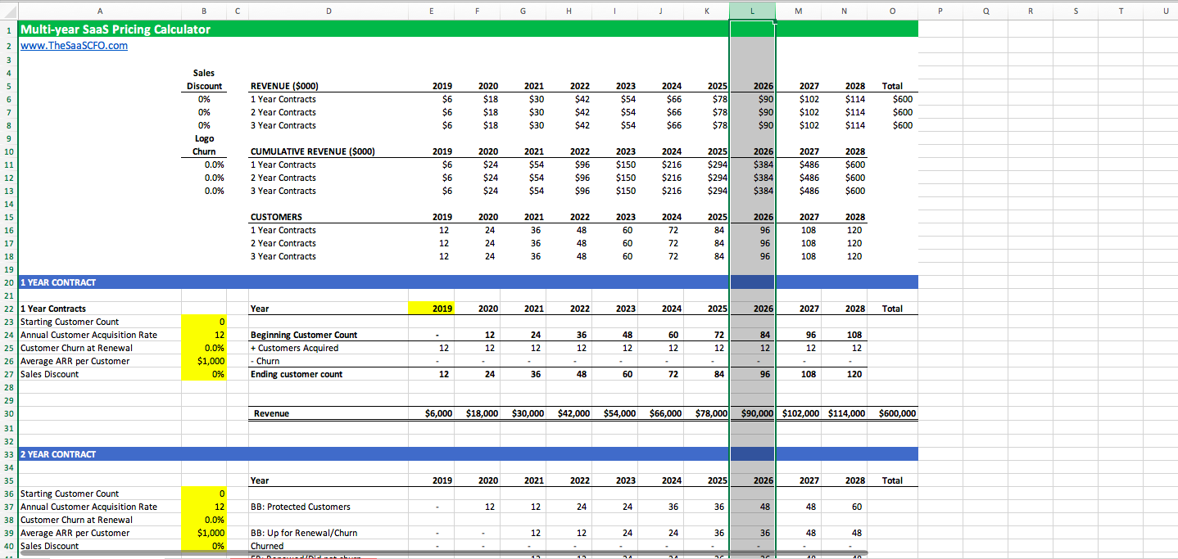Edit Sales Discount value in row 27

[203, 374]
